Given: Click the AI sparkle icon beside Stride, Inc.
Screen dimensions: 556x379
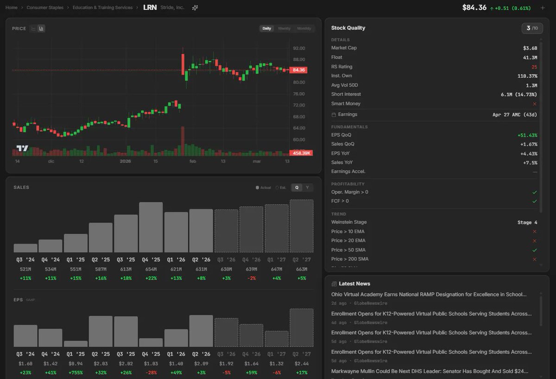Looking at the screenshot, I should pyautogui.click(x=195, y=7).
